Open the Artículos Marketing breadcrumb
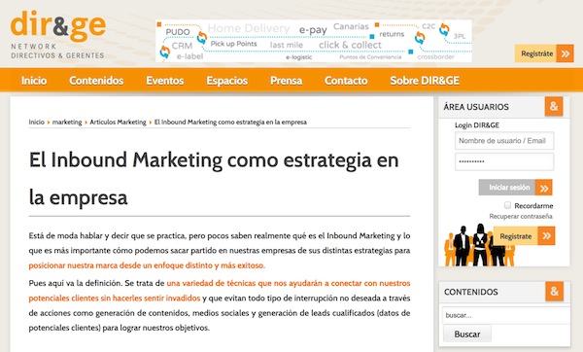 click(118, 123)
